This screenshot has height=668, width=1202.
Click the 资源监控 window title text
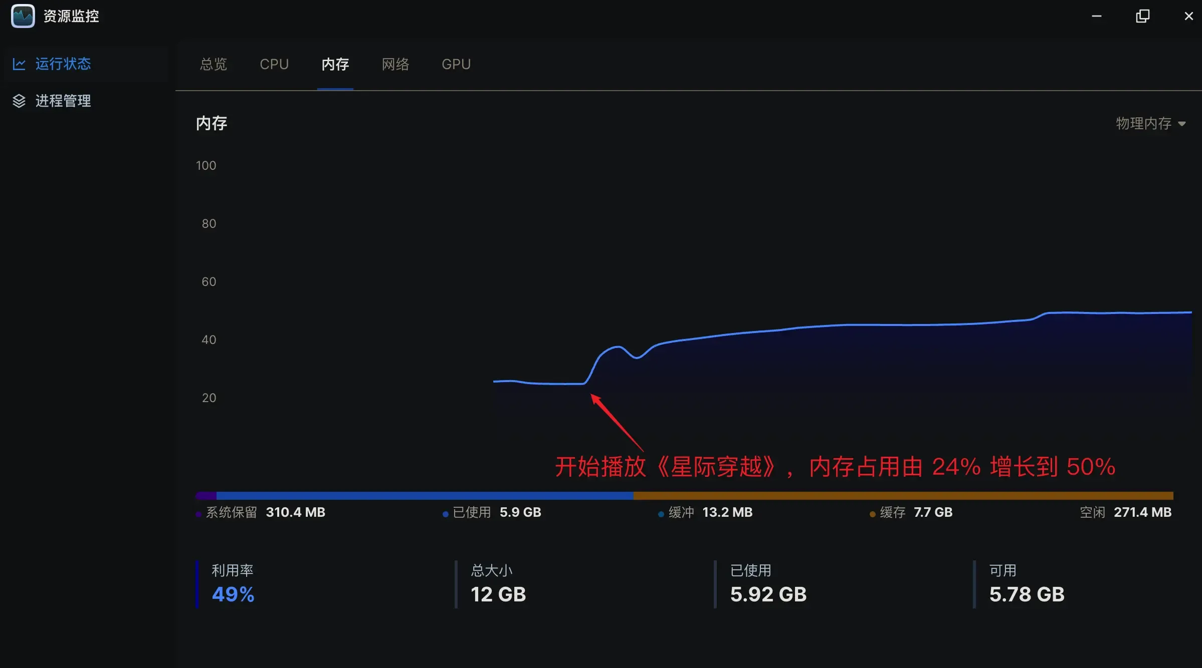pyautogui.click(x=71, y=16)
